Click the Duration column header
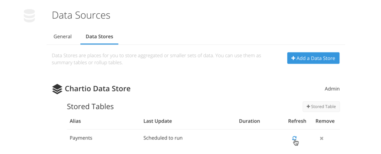 249,121
